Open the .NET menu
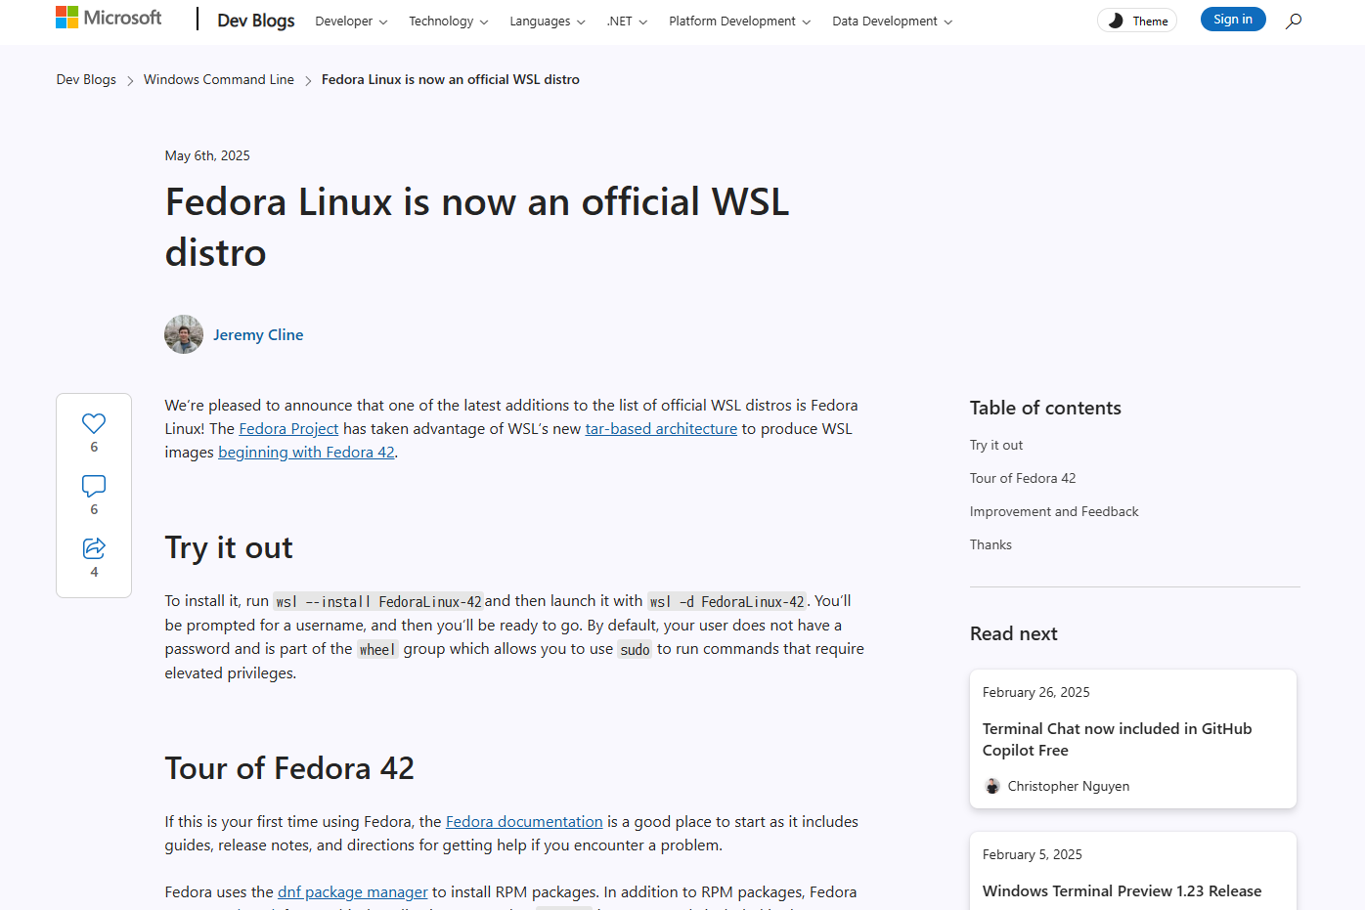 coord(627,22)
